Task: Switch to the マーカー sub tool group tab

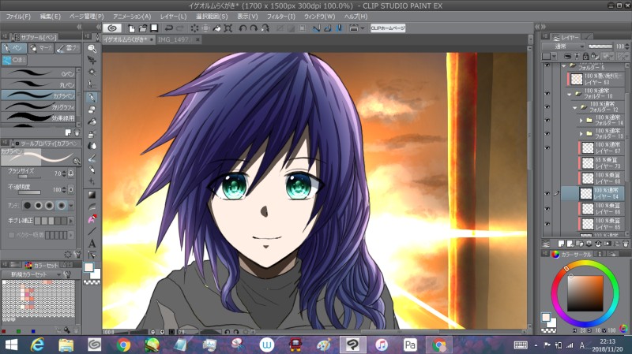Action: 41,48
